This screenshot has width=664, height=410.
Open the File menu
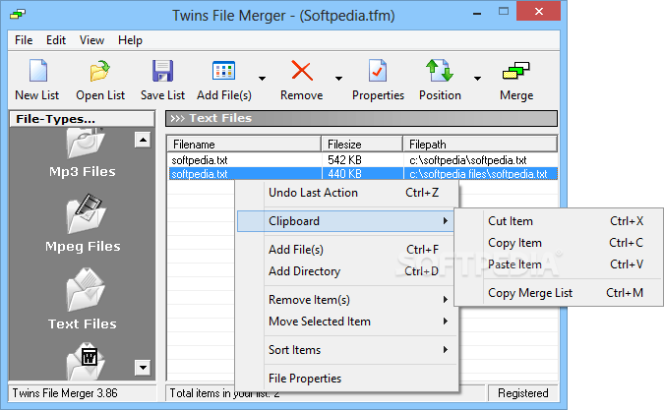(x=24, y=40)
